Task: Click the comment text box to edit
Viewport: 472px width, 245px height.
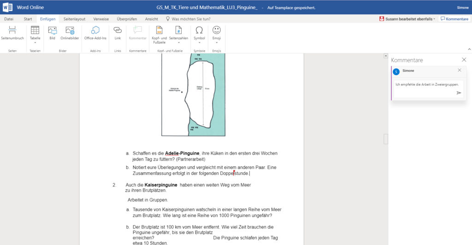Action: click(428, 89)
